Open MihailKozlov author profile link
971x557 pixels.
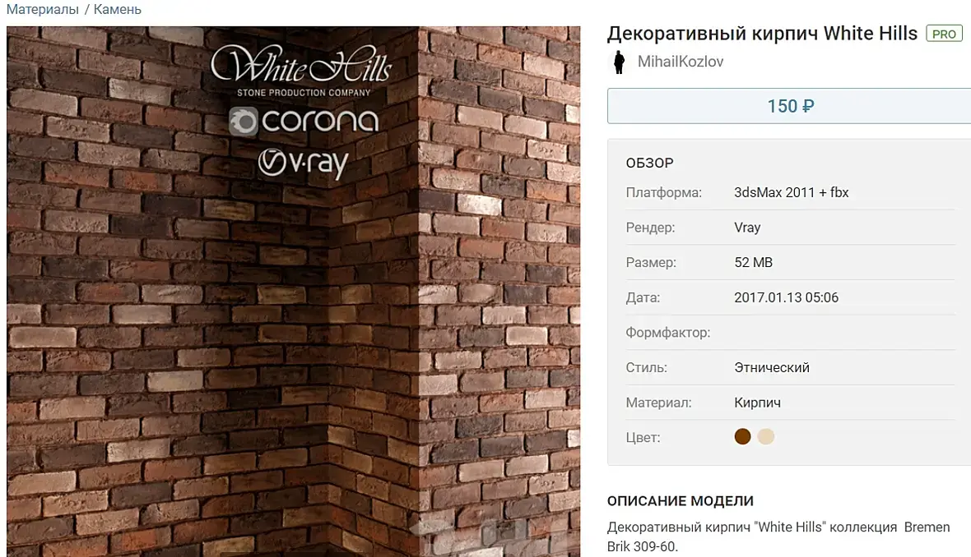[680, 62]
